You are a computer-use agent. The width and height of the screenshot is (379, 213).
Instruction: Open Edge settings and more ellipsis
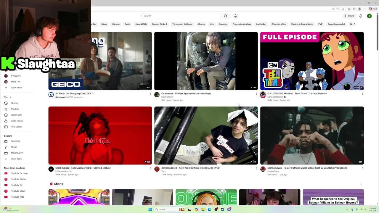(x=365, y=9)
